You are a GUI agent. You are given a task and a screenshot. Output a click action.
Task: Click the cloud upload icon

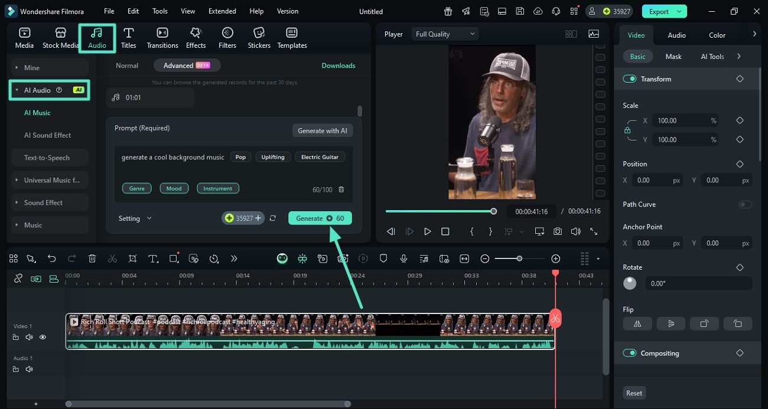(538, 11)
